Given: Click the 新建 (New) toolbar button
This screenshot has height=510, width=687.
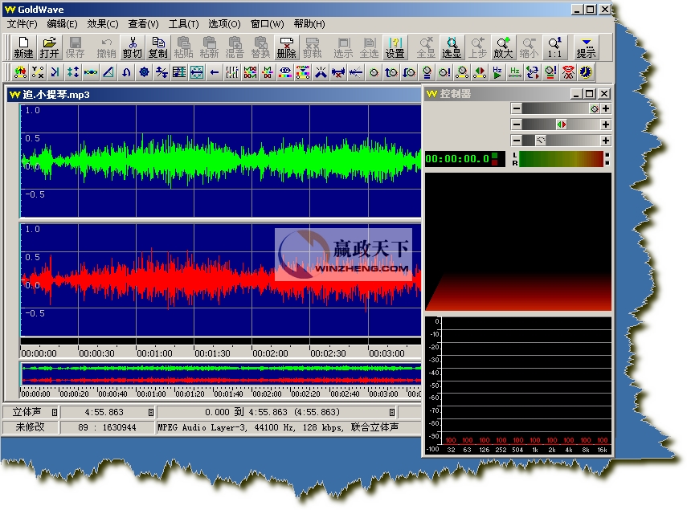Looking at the screenshot, I should [23, 47].
